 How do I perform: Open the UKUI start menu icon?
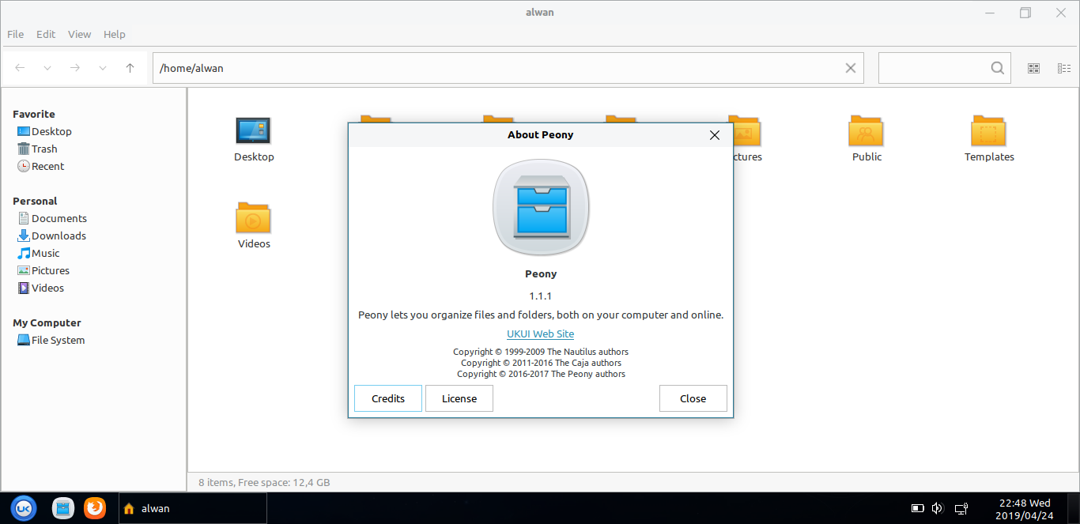point(24,508)
